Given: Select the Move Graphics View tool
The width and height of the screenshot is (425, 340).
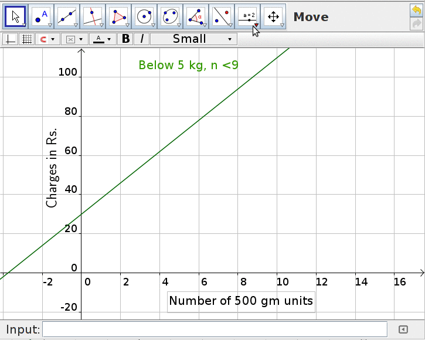Looking at the screenshot, I should click(273, 16).
